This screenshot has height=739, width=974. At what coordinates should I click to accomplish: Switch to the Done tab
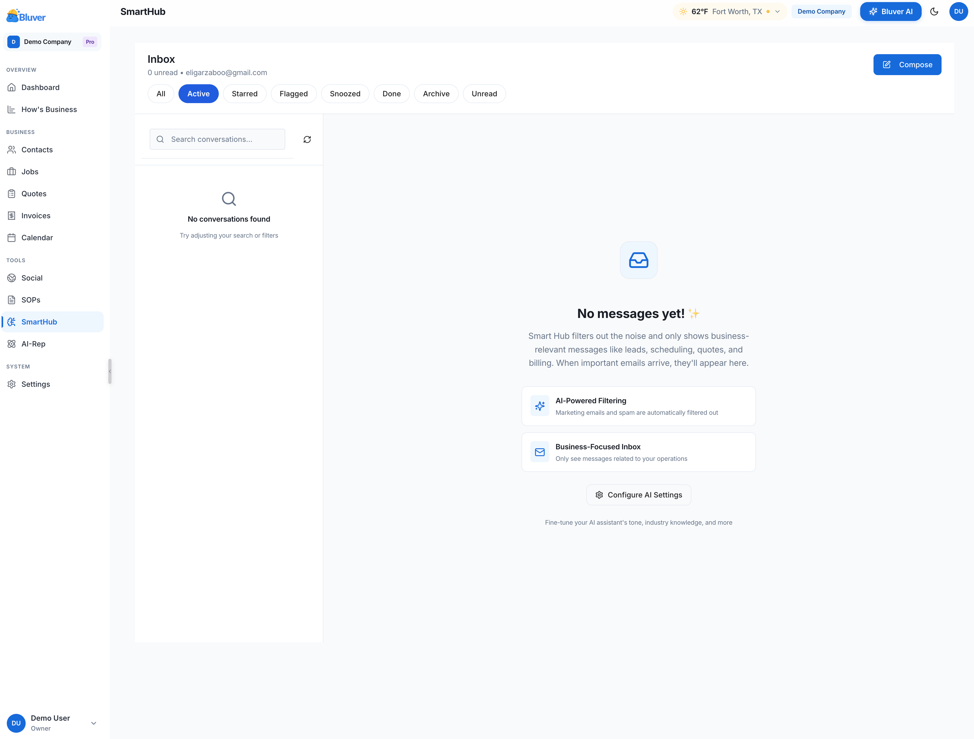(392, 94)
